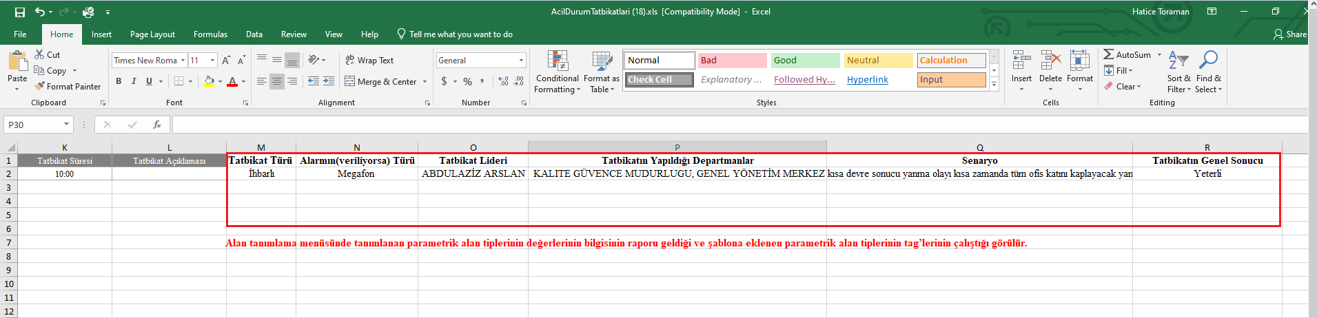Apply the Good green cell style
Viewport: 1317px width, 318px height.
click(x=804, y=61)
